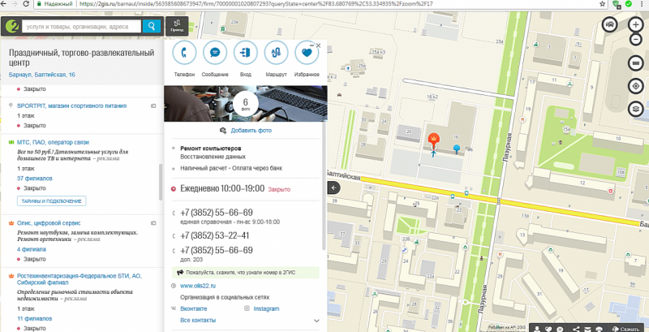Open the Тарифы и подключение button
The height and width of the screenshot is (332, 649).
pyautogui.click(x=52, y=200)
